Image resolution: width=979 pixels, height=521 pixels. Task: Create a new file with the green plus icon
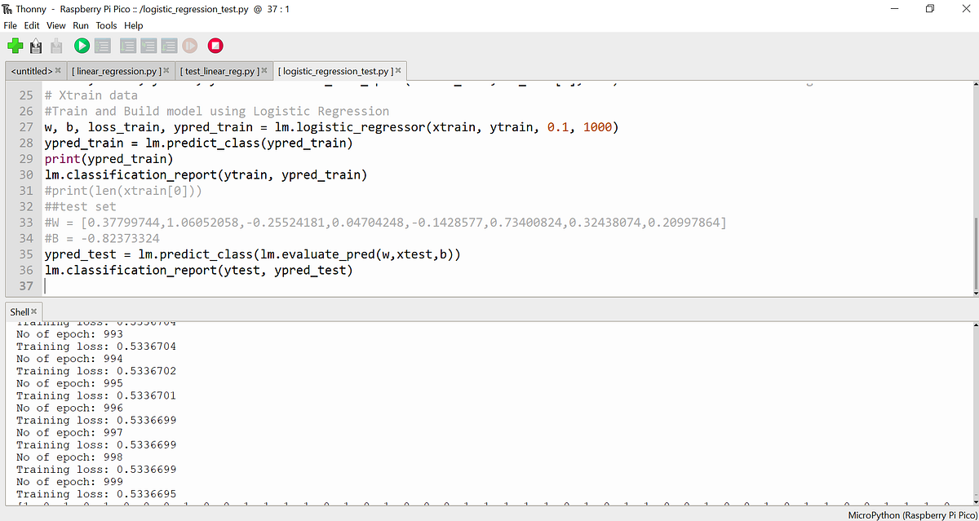(x=15, y=46)
